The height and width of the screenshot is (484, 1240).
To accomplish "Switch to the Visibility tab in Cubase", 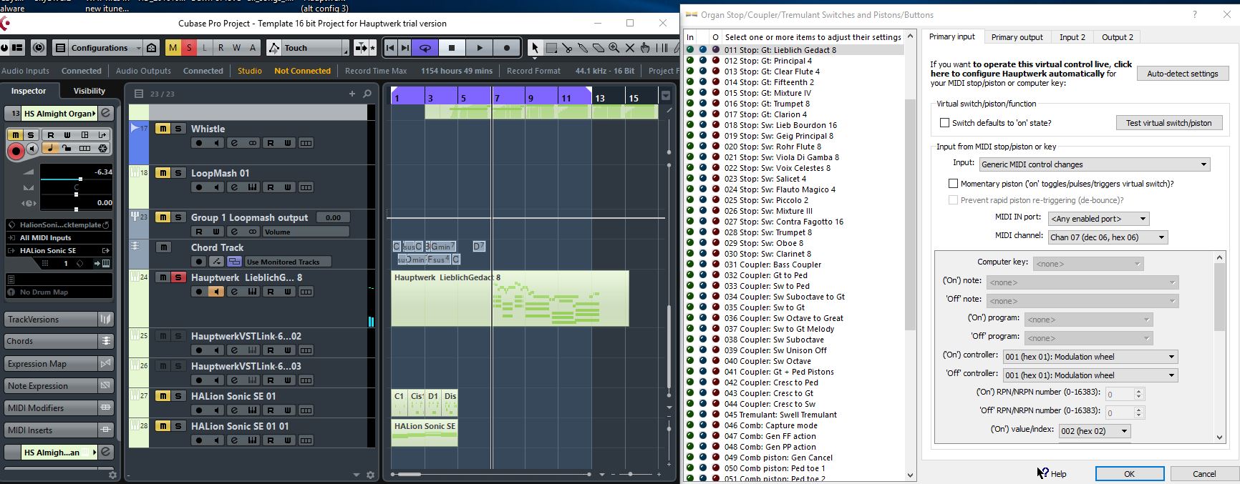I will 89,91.
